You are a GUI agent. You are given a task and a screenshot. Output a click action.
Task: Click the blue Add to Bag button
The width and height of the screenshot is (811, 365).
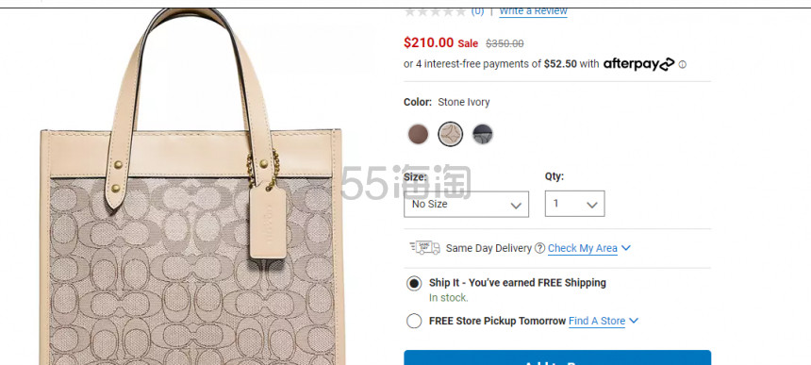(557, 357)
